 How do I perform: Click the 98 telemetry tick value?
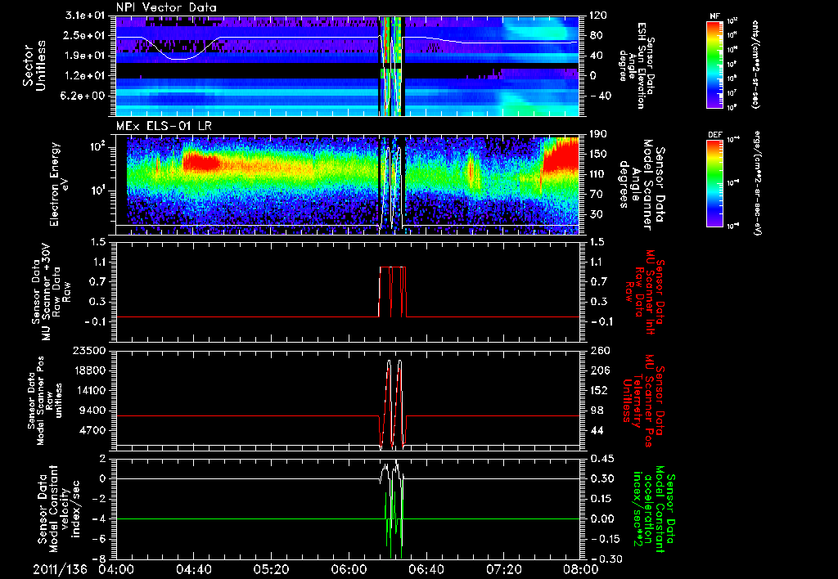(595, 411)
